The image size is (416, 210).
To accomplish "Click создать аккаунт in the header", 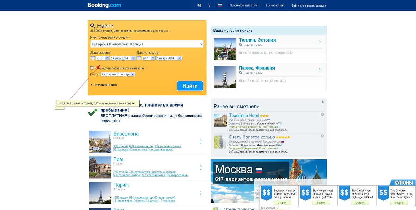I will [x=315, y=6].
